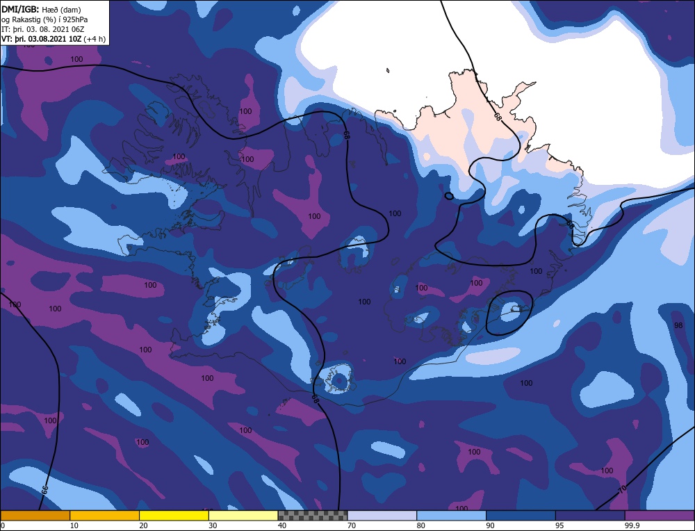Click the '80' legend scale value
Screen dimensions: 695x531
click(x=420, y=525)
